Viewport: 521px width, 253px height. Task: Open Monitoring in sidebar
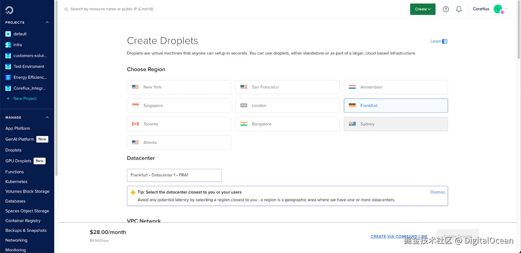coord(16,250)
